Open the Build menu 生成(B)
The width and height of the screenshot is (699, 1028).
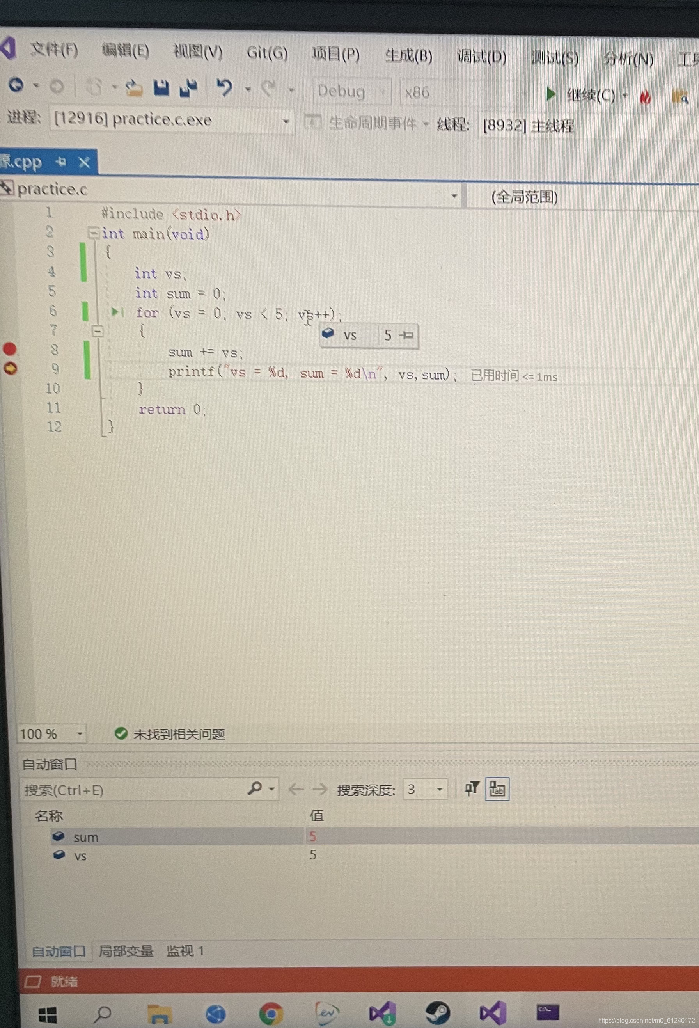pos(408,56)
